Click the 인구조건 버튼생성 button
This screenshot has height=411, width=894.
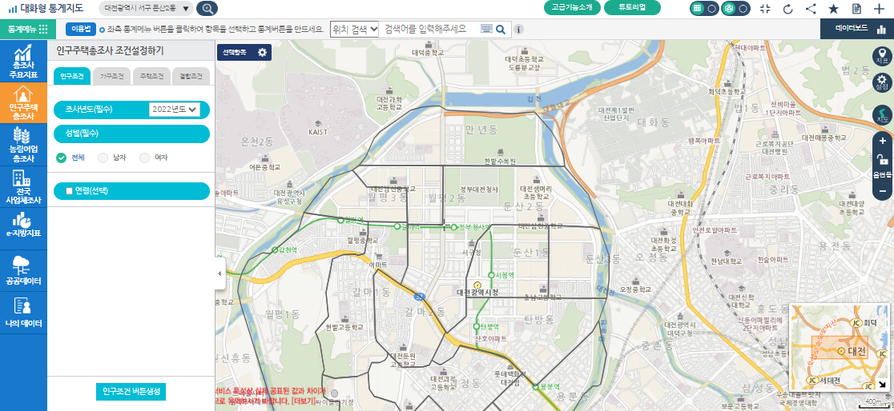coord(131,392)
